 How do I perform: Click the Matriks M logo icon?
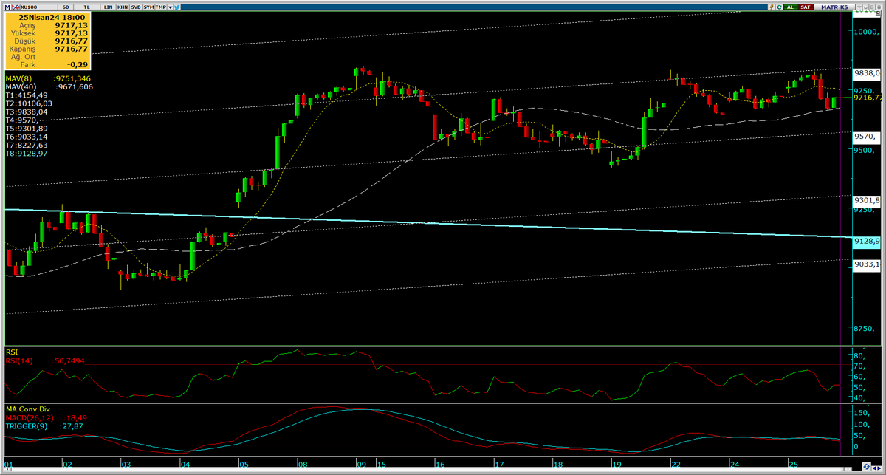(7, 7)
